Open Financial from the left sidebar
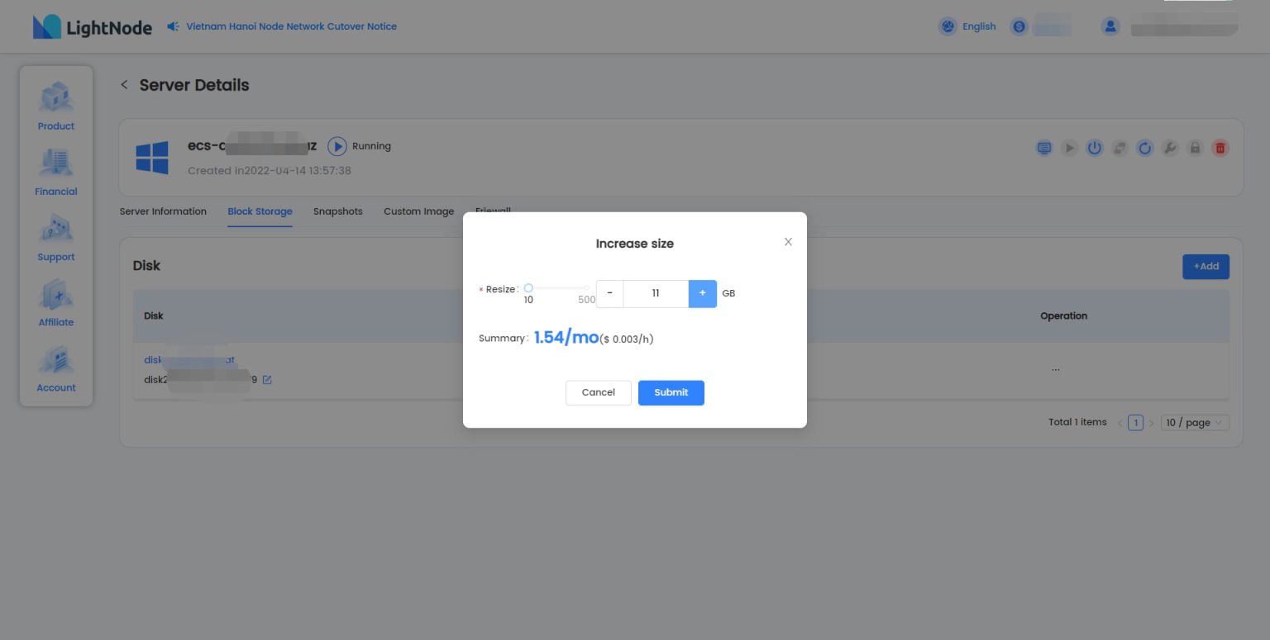The height and width of the screenshot is (640, 1270). pyautogui.click(x=55, y=171)
